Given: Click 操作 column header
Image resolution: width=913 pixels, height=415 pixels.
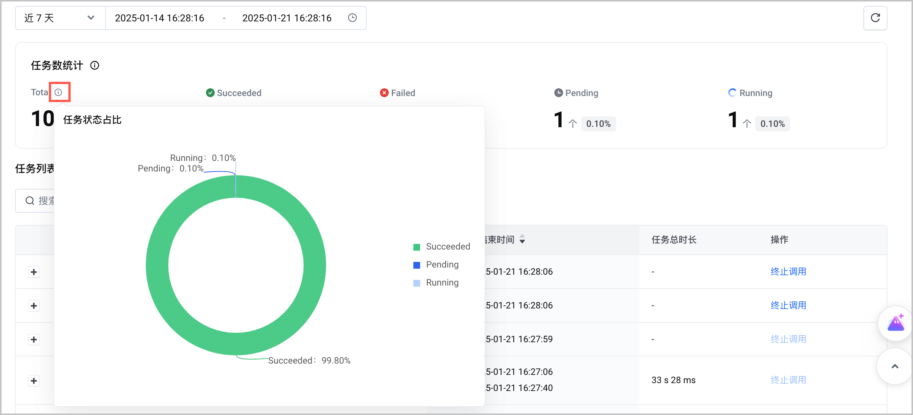Looking at the screenshot, I should coord(779,240).
